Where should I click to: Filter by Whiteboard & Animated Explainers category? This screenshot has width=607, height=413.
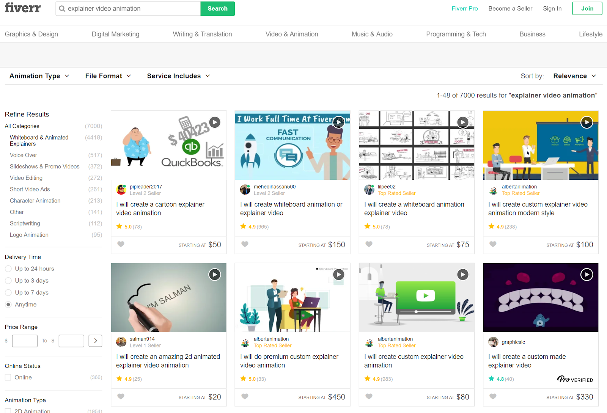click(x=39, y=140)
